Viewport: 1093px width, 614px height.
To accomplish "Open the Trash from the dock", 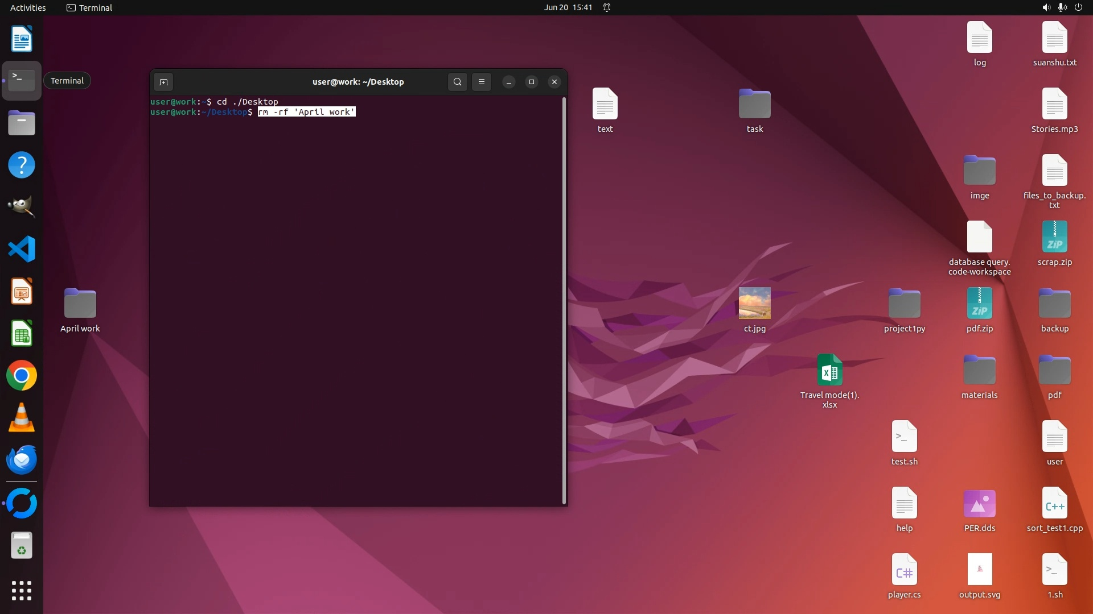I will [22, 546].
